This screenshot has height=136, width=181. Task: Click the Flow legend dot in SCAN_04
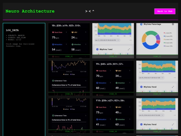click(x=71, y=74)
